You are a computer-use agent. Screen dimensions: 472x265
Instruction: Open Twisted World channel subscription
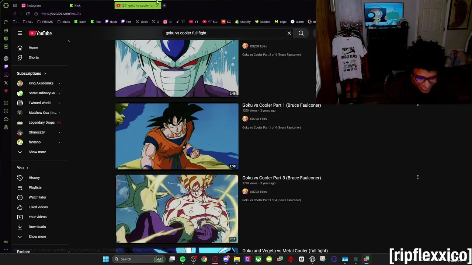pos(40,103)
